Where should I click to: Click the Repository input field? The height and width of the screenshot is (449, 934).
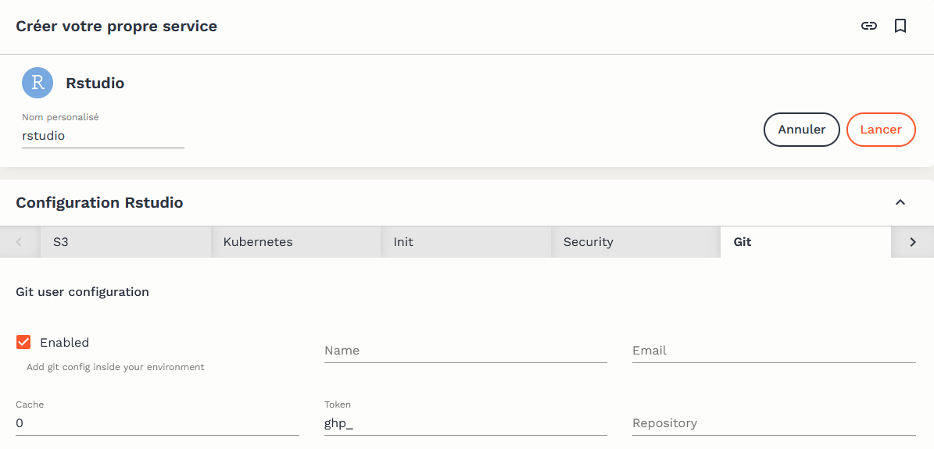773,423
